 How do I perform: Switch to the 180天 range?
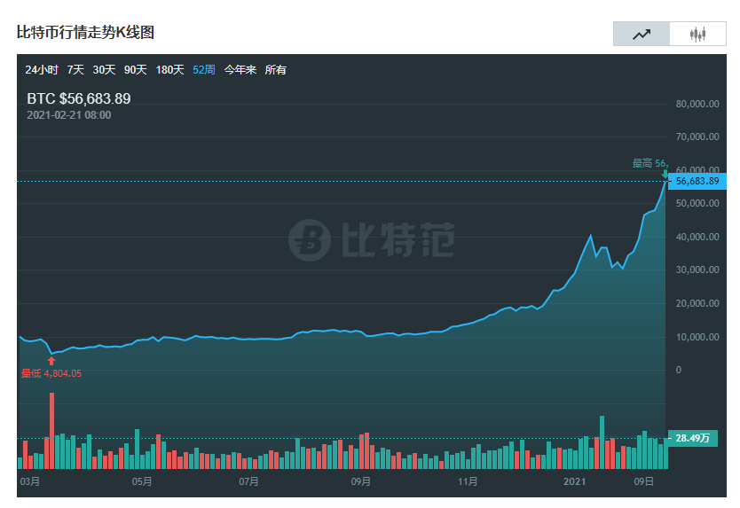(x=169, y=70)
